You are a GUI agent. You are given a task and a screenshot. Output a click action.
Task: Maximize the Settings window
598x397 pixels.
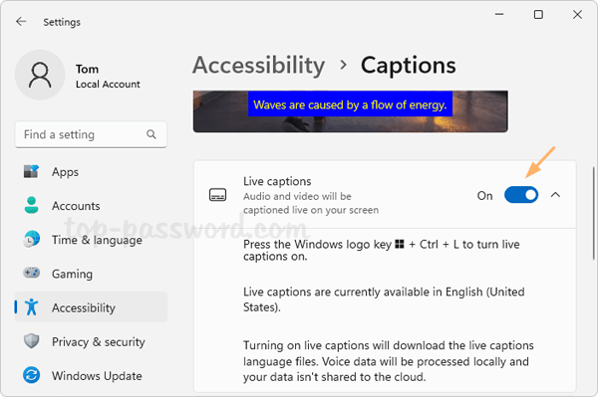(x=538, y=15)
